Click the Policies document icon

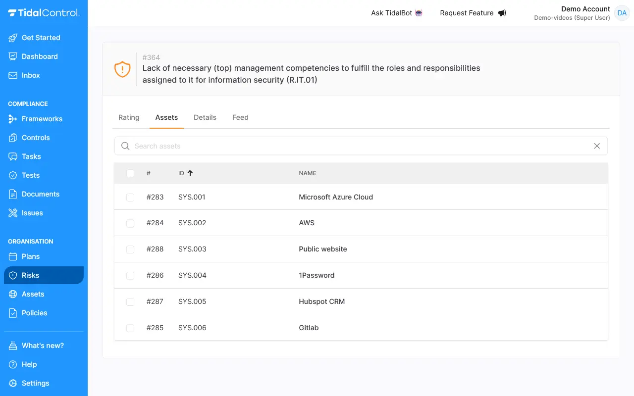tap(13, 313)
